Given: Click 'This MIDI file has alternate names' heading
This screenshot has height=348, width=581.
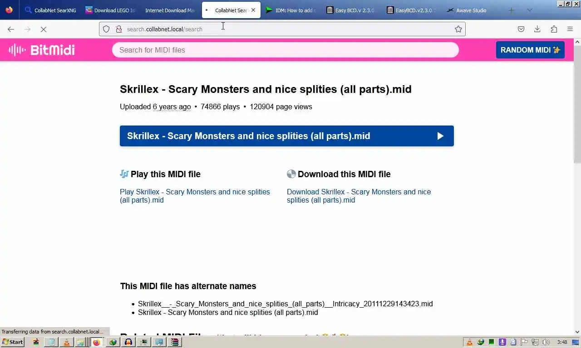Looking at the screenshot, I should pos(188,286).
